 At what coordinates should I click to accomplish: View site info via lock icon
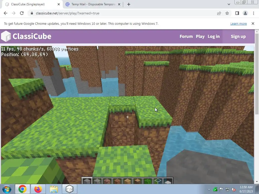32,13
